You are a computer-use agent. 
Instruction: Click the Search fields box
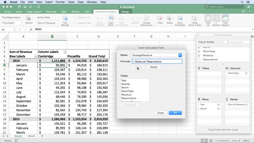[x=237, y=42]
